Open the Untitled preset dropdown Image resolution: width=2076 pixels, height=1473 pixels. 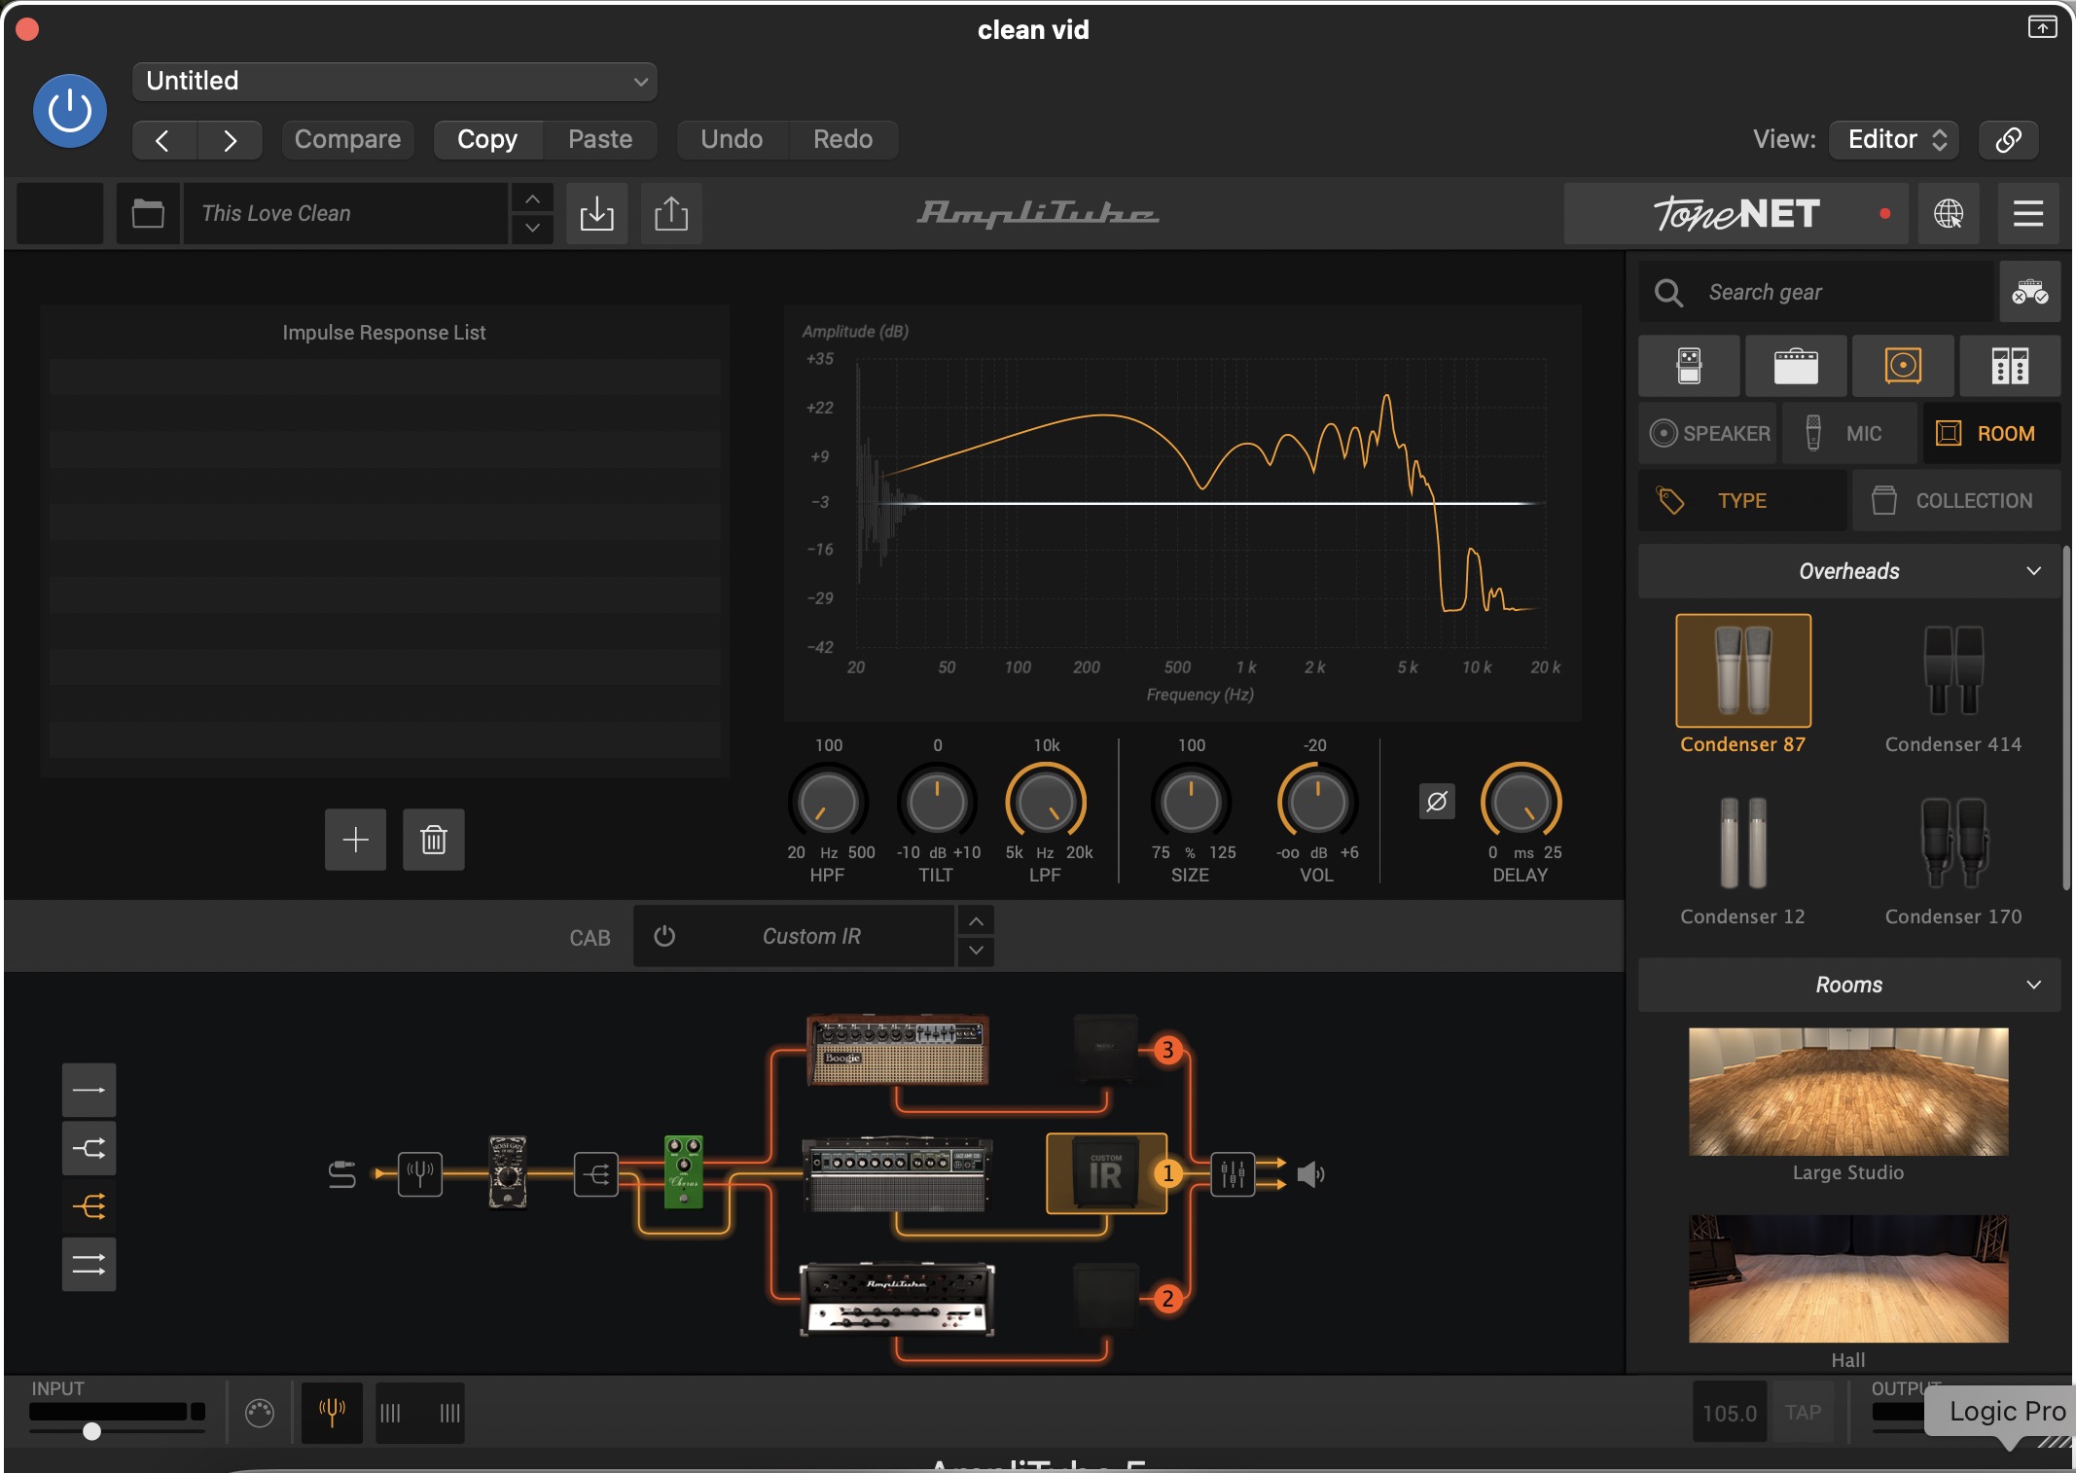pos(394,81)
